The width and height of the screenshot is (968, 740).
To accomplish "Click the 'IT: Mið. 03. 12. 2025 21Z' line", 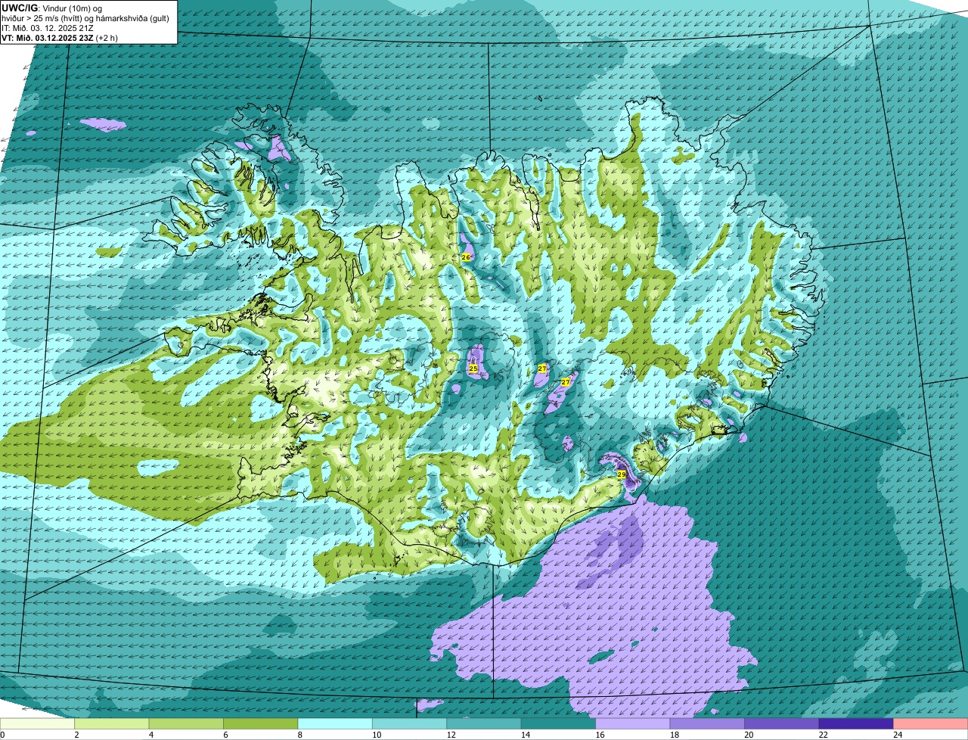I will 48,27.
